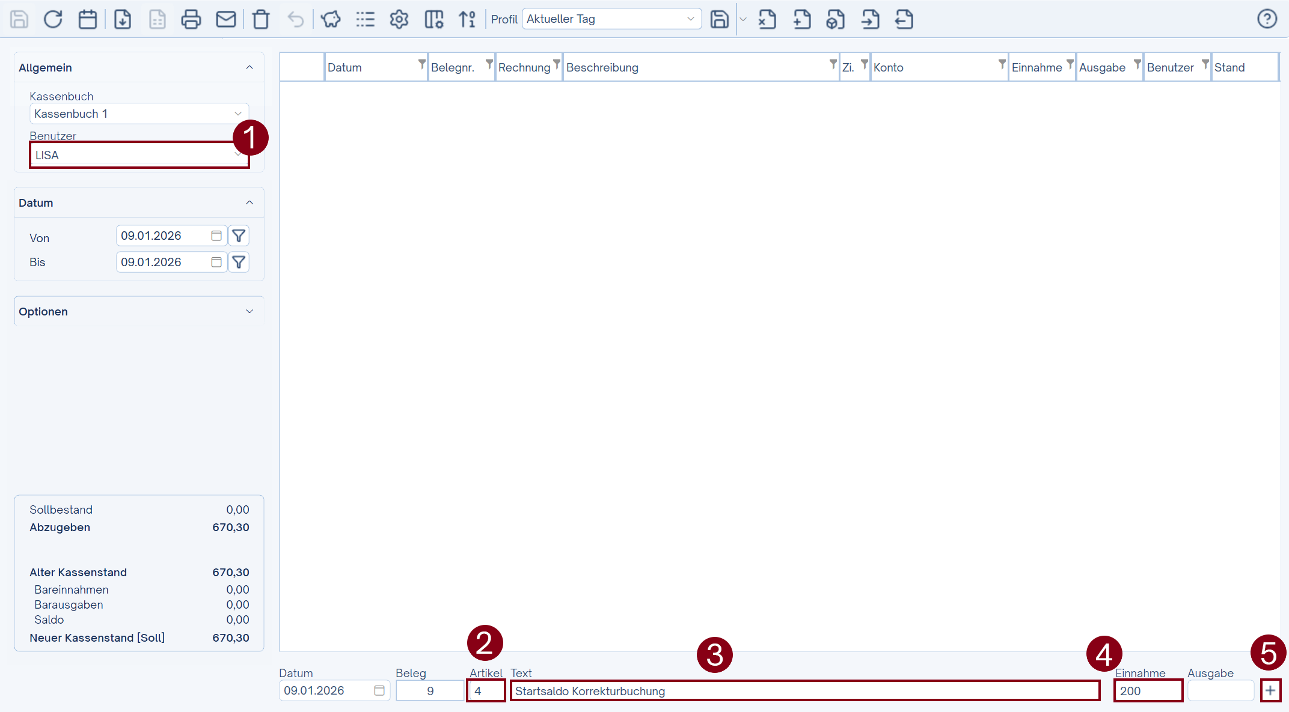The image size is (1289, 712).
Task: Click the Ausgabe input field
Action: point(1220,690)
